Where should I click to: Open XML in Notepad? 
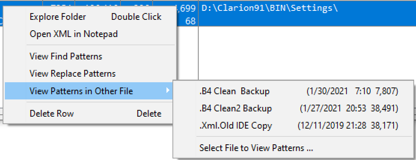[74, 34]
